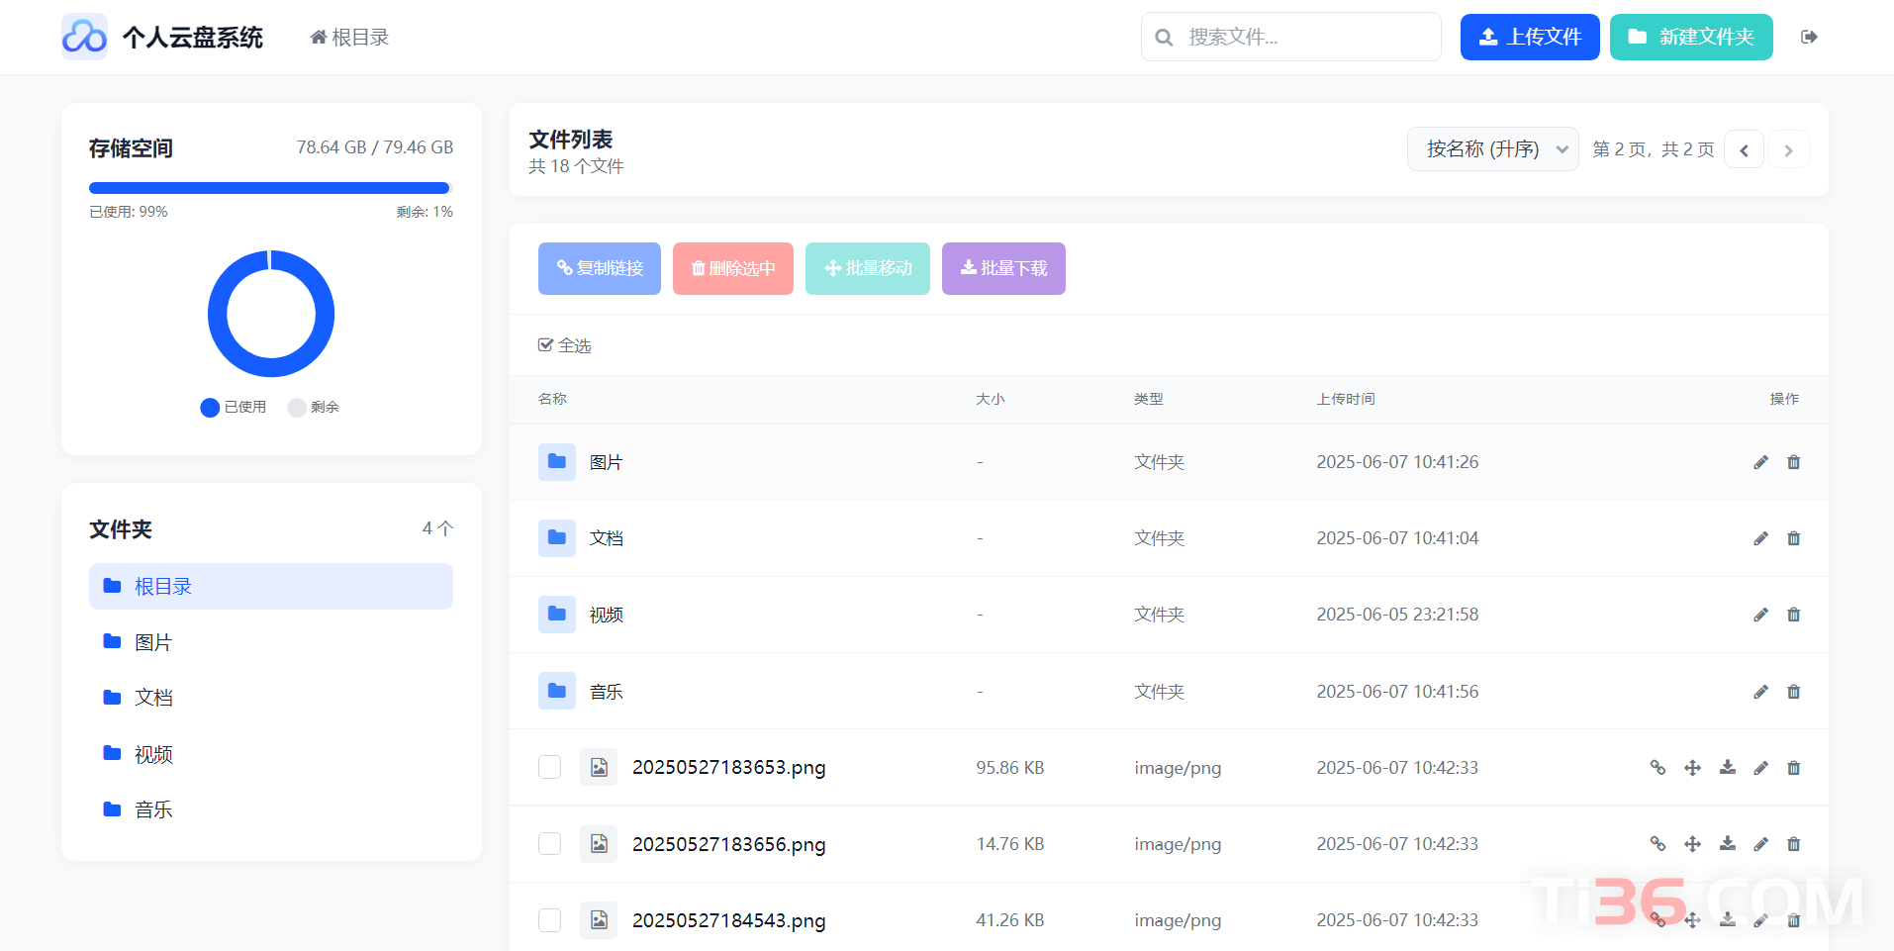Click the copy link icon for 20250527183653.png

pos(1658,767)
